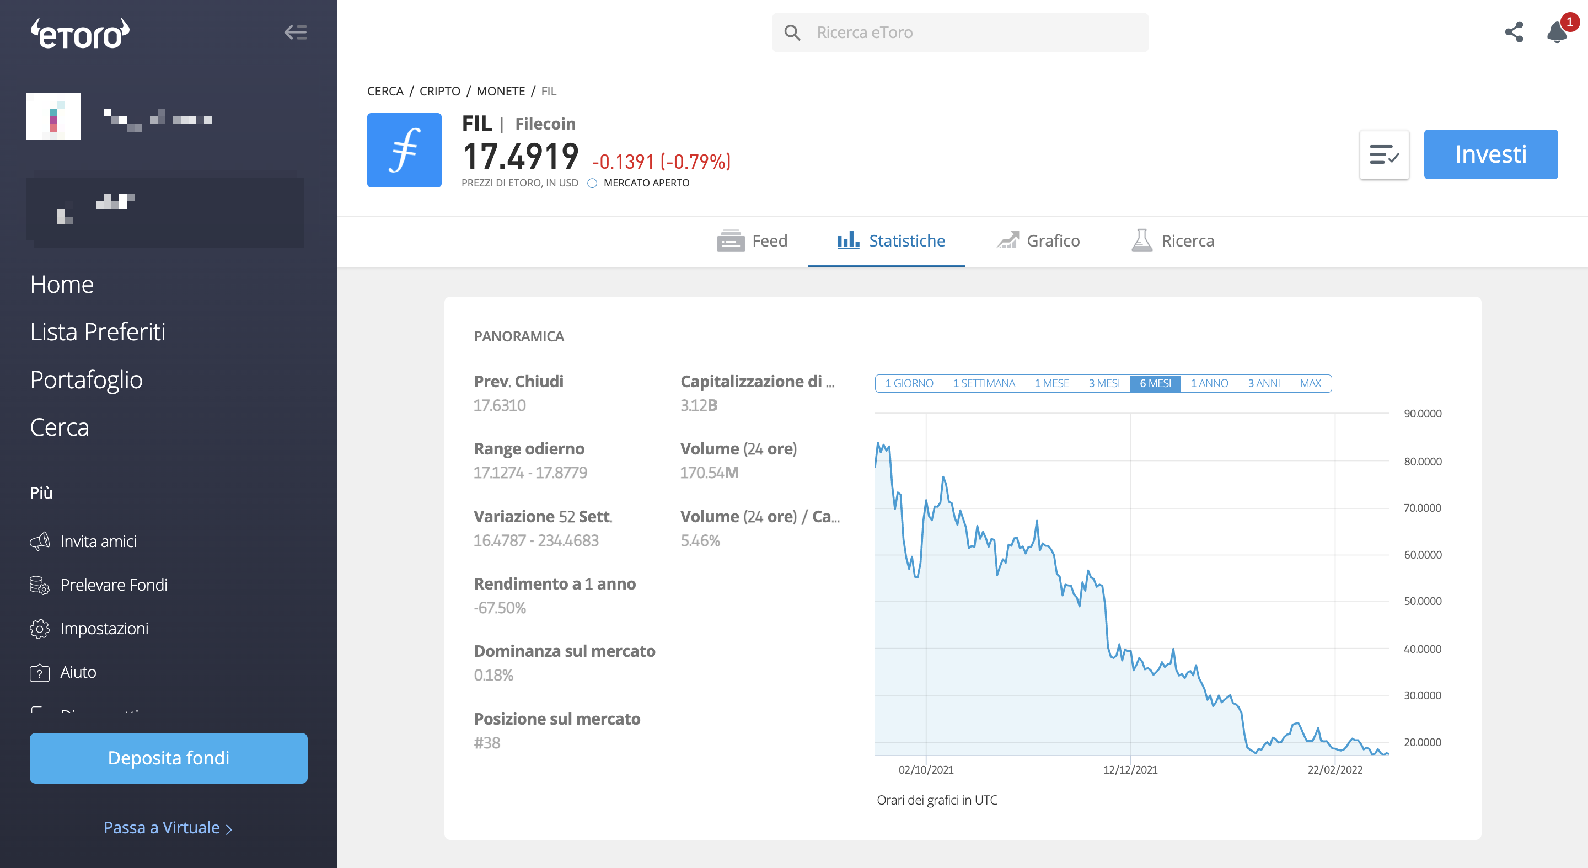Select the 1 ANNO chart range
Image resolution: width=1588 pixels, height=868 pixels.
click(x=1209, y=383)
